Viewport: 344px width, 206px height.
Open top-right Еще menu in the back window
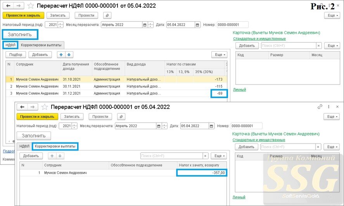[x=332, y=16]
